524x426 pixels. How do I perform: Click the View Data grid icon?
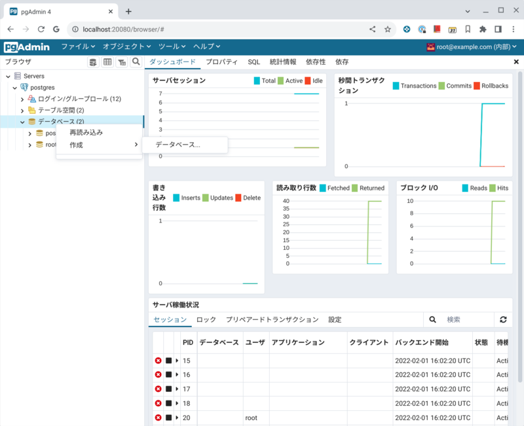click(x=107, y=62)
